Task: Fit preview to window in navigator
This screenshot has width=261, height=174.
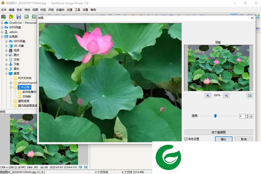Action: tap(250, 95)
